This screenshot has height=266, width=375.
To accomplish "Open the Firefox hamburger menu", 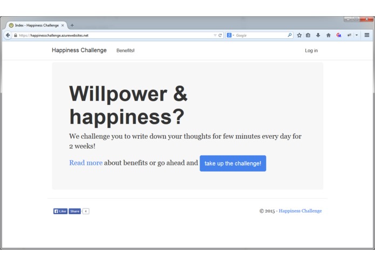I will pyautogui.click(x=366, y=35).
